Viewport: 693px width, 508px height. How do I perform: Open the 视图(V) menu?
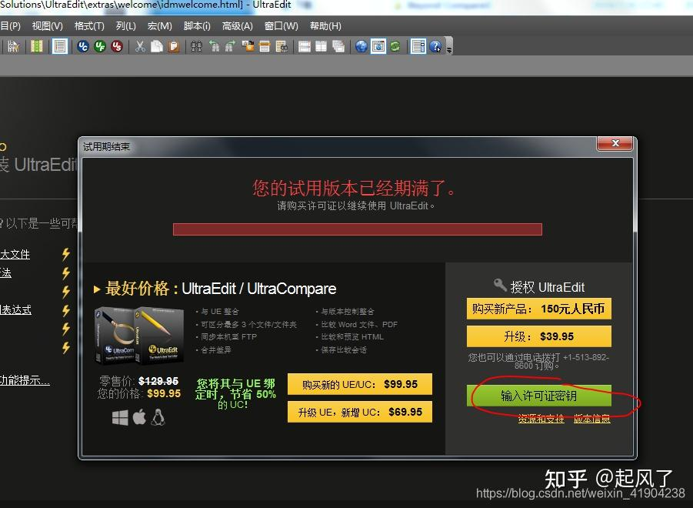point(47,26)
